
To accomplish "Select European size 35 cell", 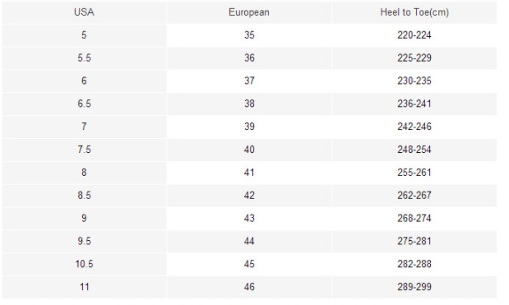I will [x=249, y=35].
